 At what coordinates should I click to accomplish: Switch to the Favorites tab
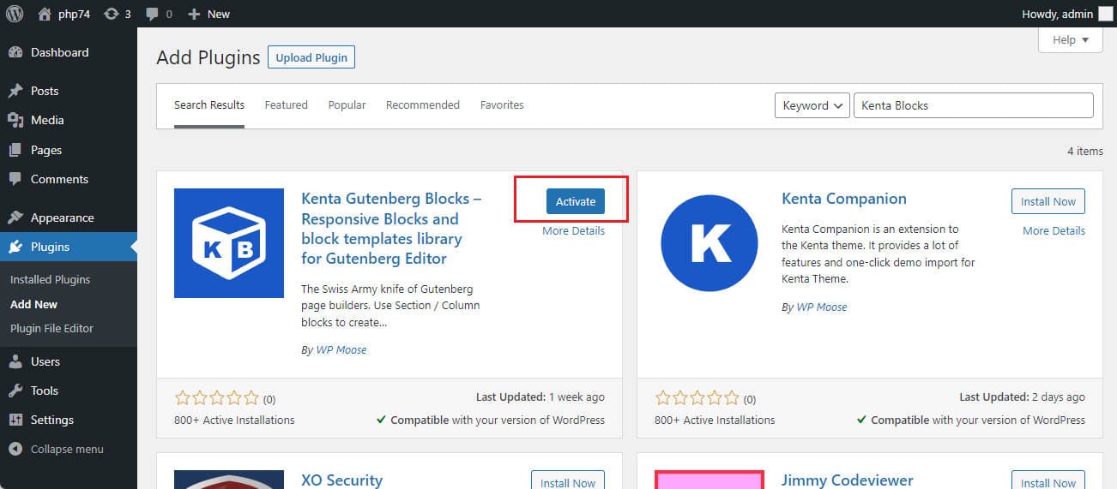(x=502, y=105)
